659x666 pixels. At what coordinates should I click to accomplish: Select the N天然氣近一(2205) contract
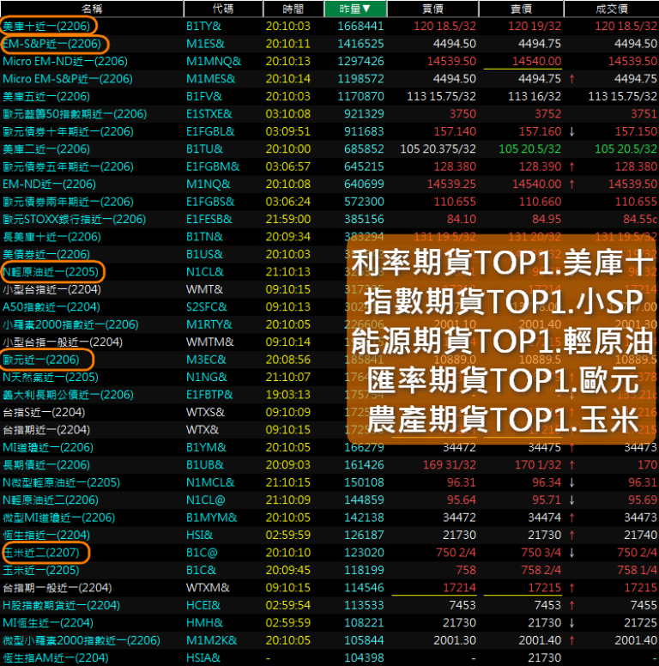point(50,377)
